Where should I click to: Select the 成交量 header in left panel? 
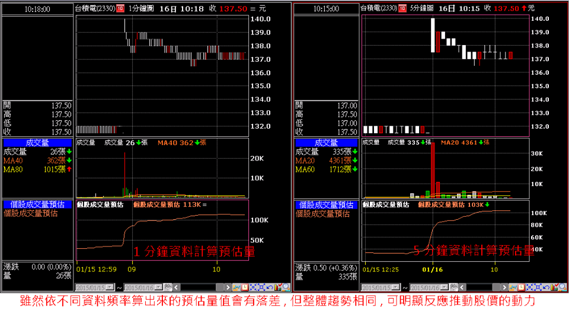click(37, 143)
